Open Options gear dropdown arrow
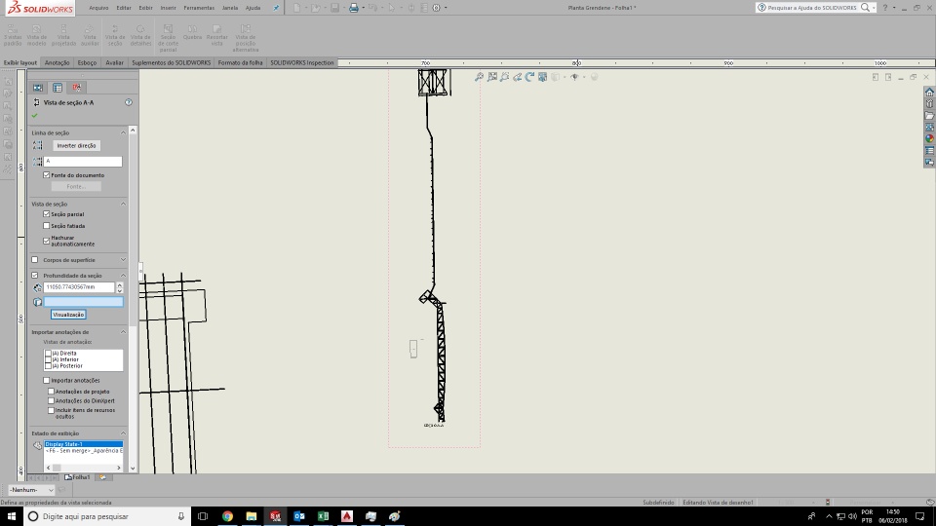 [446, 8]
